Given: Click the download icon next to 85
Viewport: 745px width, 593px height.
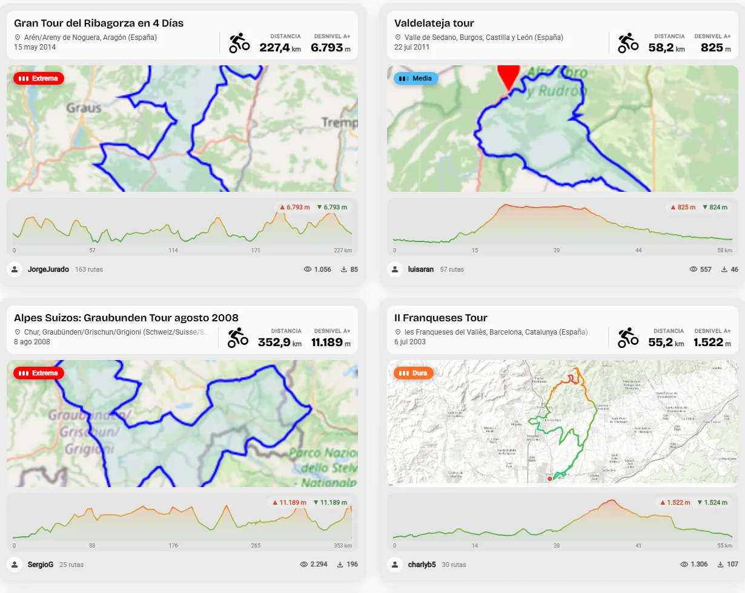Looking at the screenshot, I should 344,269.
